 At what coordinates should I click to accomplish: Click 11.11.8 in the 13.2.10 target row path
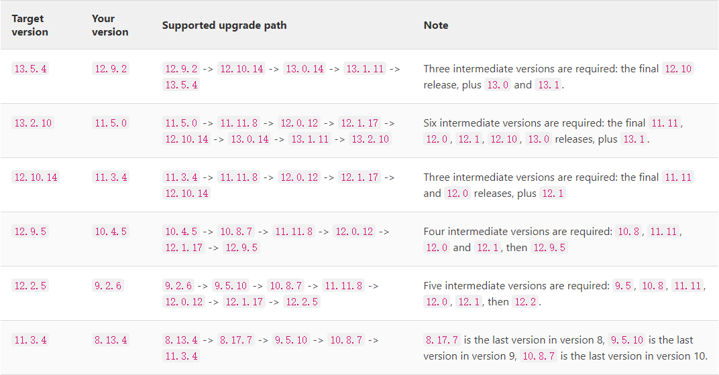239,123
